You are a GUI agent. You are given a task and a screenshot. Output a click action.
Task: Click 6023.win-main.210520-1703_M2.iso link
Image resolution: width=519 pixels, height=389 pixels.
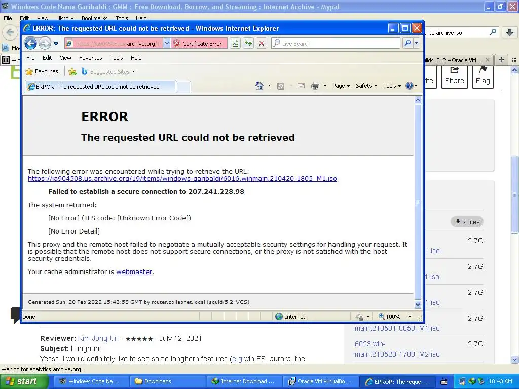click(397, 349)
